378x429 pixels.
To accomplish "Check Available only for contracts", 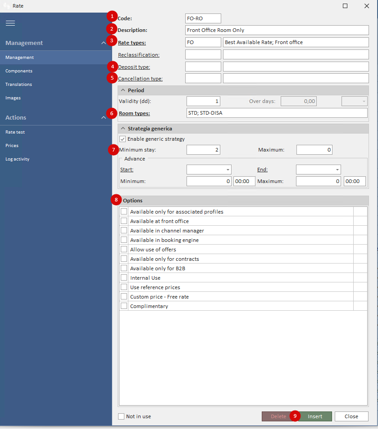I will click(124, 259).
